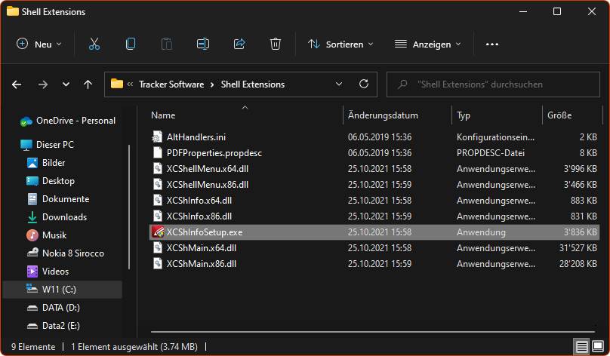Show hidden breadcrumb path chevrons

pyautogui.click(x=130, y=84)
